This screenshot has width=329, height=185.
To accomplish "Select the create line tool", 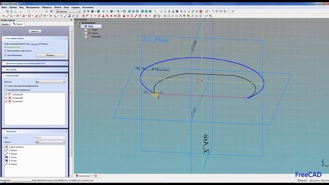I will pos(7,16).
